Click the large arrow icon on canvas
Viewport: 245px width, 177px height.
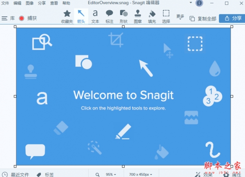[146, 68]
